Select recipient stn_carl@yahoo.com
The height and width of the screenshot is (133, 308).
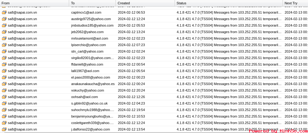[87, 51]
